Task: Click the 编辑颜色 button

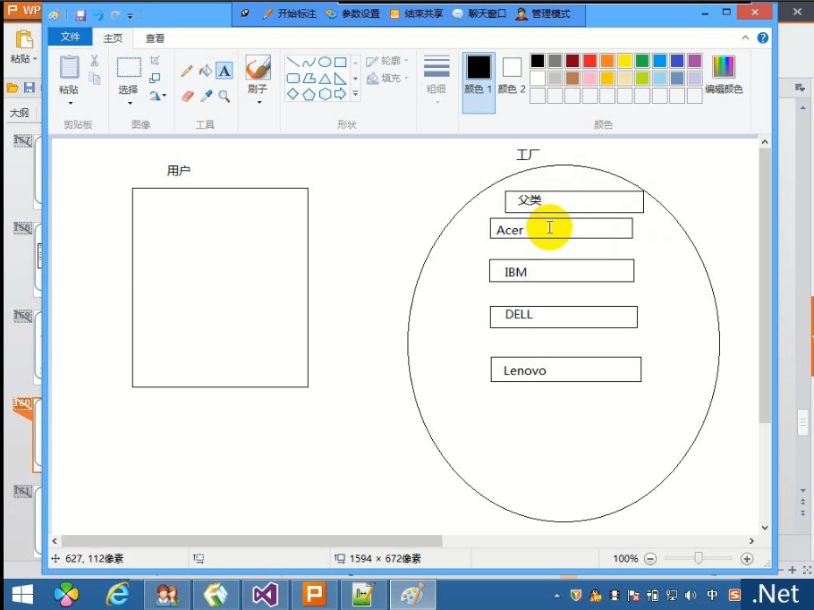Action: pos(724,75)
